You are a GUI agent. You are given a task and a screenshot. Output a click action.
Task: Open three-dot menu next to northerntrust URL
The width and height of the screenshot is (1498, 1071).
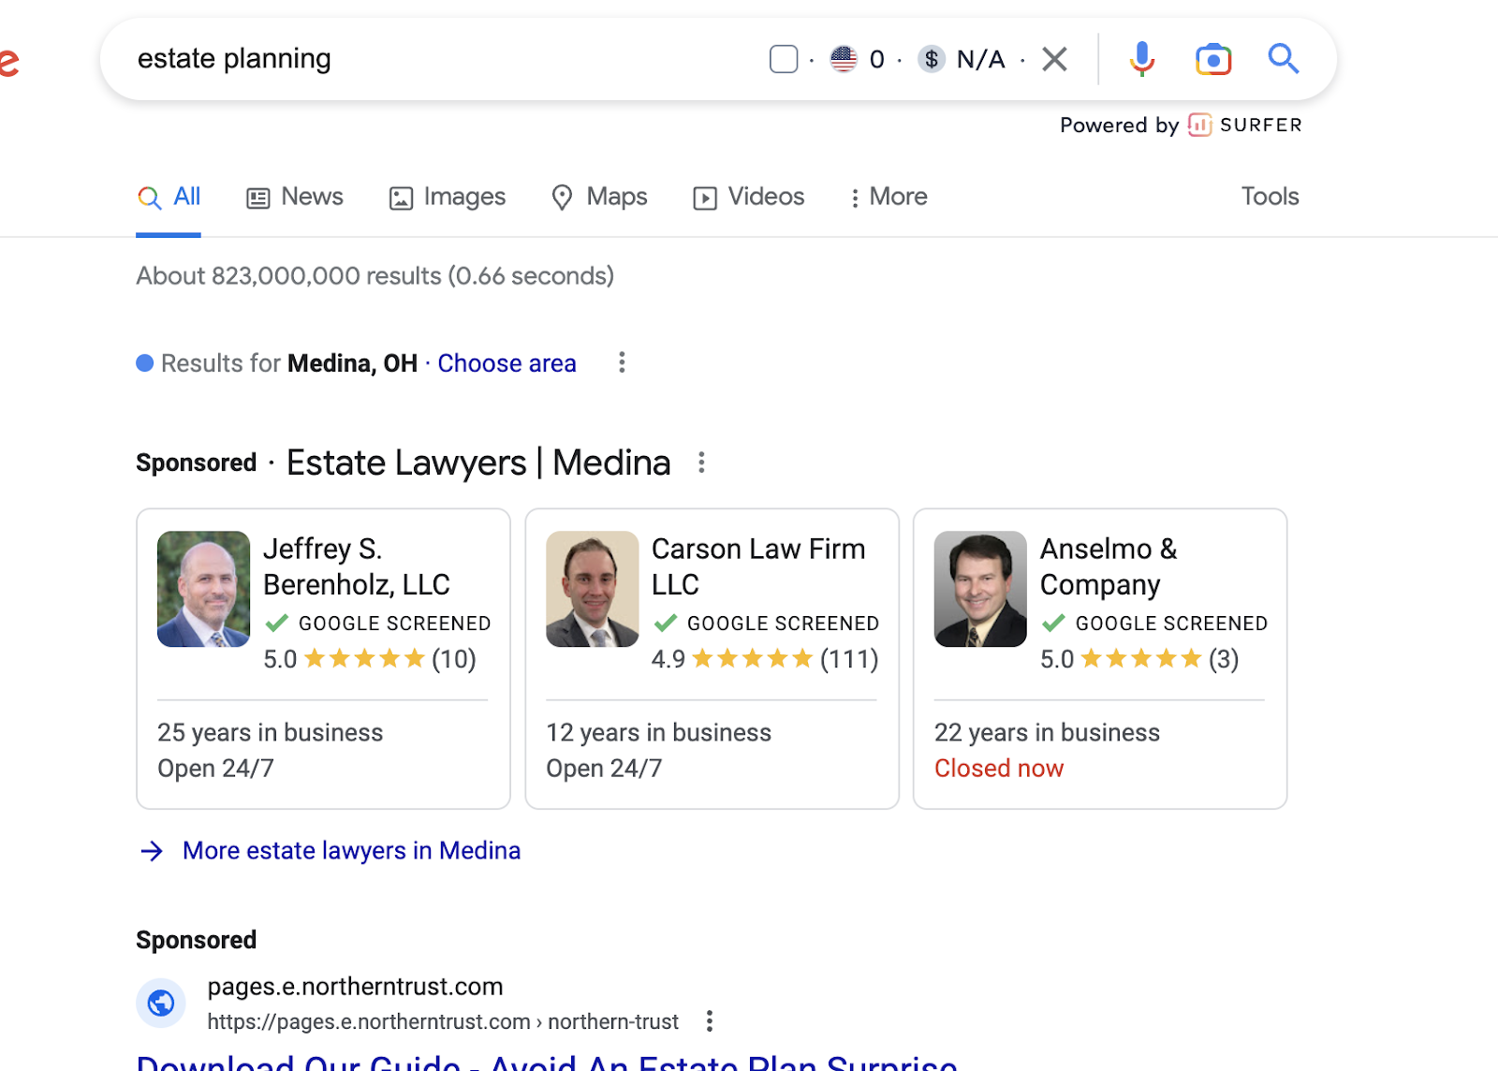coord(710,1020)
